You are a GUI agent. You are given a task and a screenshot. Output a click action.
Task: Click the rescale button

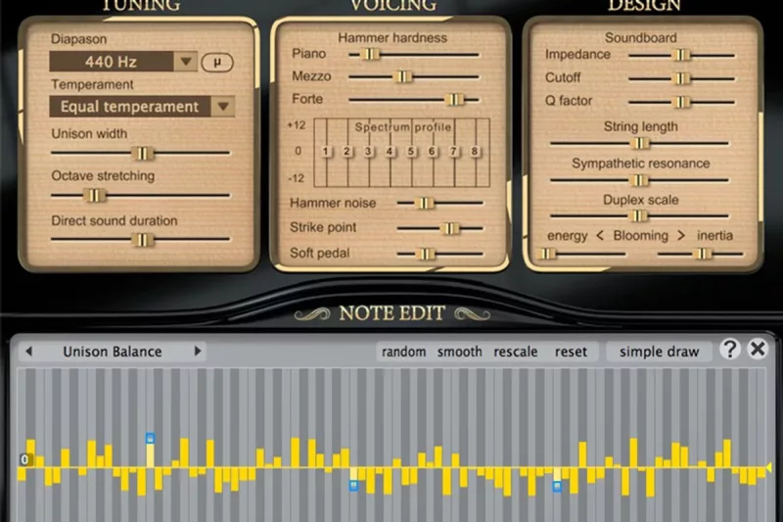[x=516, y=352]
